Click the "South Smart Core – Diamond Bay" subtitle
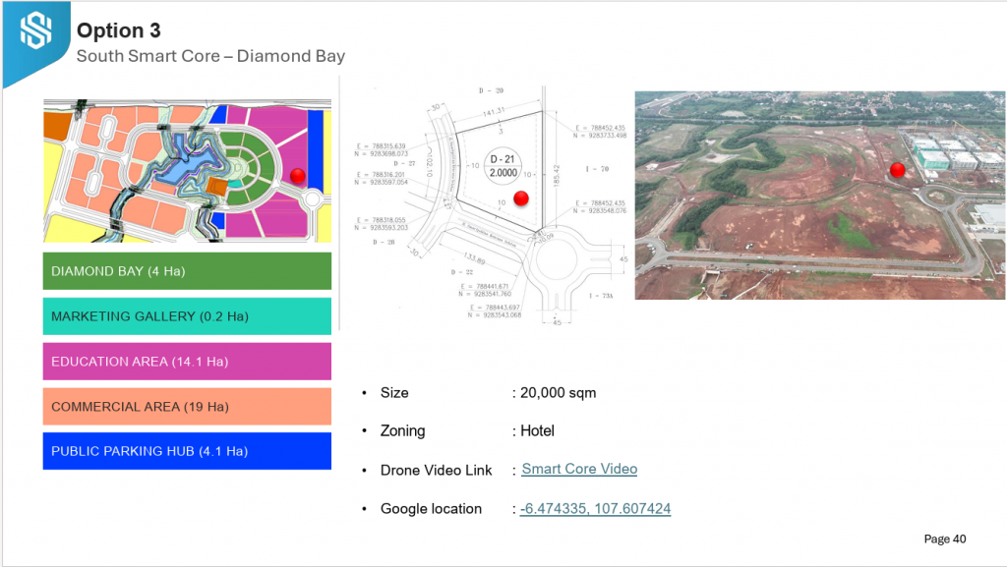The height and width of the screenshot is (567, 1007). (210, 56)
